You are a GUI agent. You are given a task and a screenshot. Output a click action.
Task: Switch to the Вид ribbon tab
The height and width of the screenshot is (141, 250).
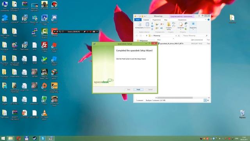point(166,20)
